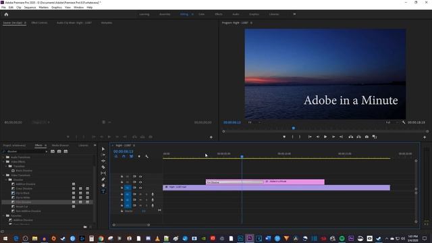Open the Sequence menu
Viewport: 432px width, 243px height.
[x=30, y=7]
